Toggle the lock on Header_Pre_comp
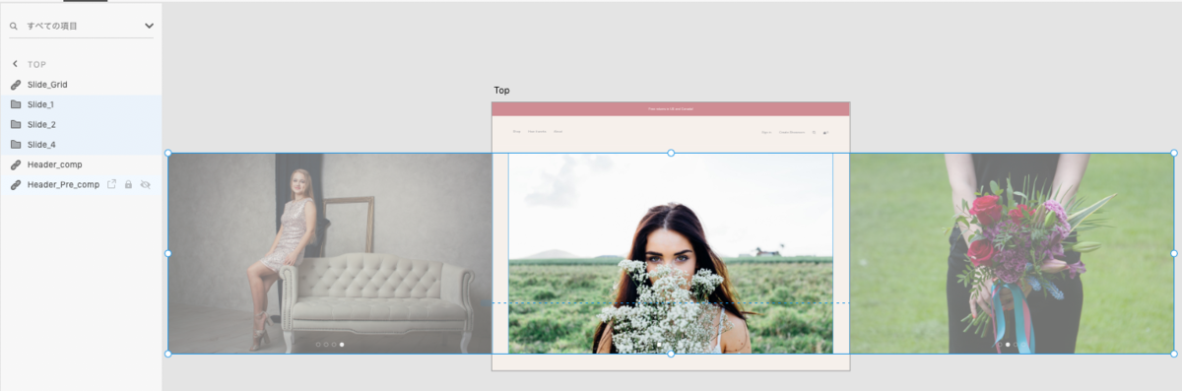Screen dimensions: 1182x391 click(x=128, y=184)
